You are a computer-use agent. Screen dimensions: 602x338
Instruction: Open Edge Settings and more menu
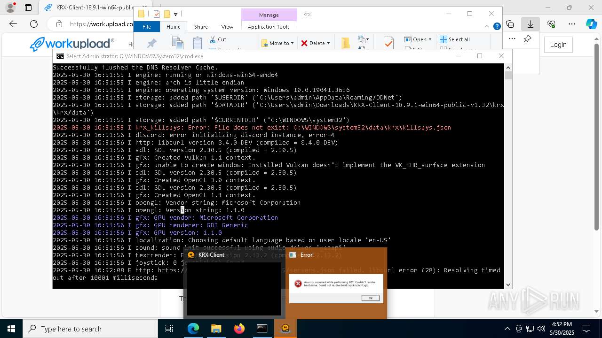tap(572, 24)
